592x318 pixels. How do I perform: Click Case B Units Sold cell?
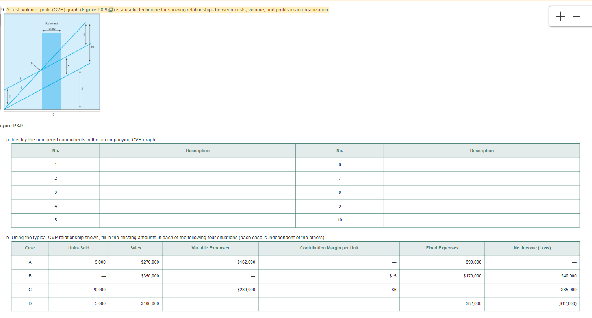pos(78,276)
